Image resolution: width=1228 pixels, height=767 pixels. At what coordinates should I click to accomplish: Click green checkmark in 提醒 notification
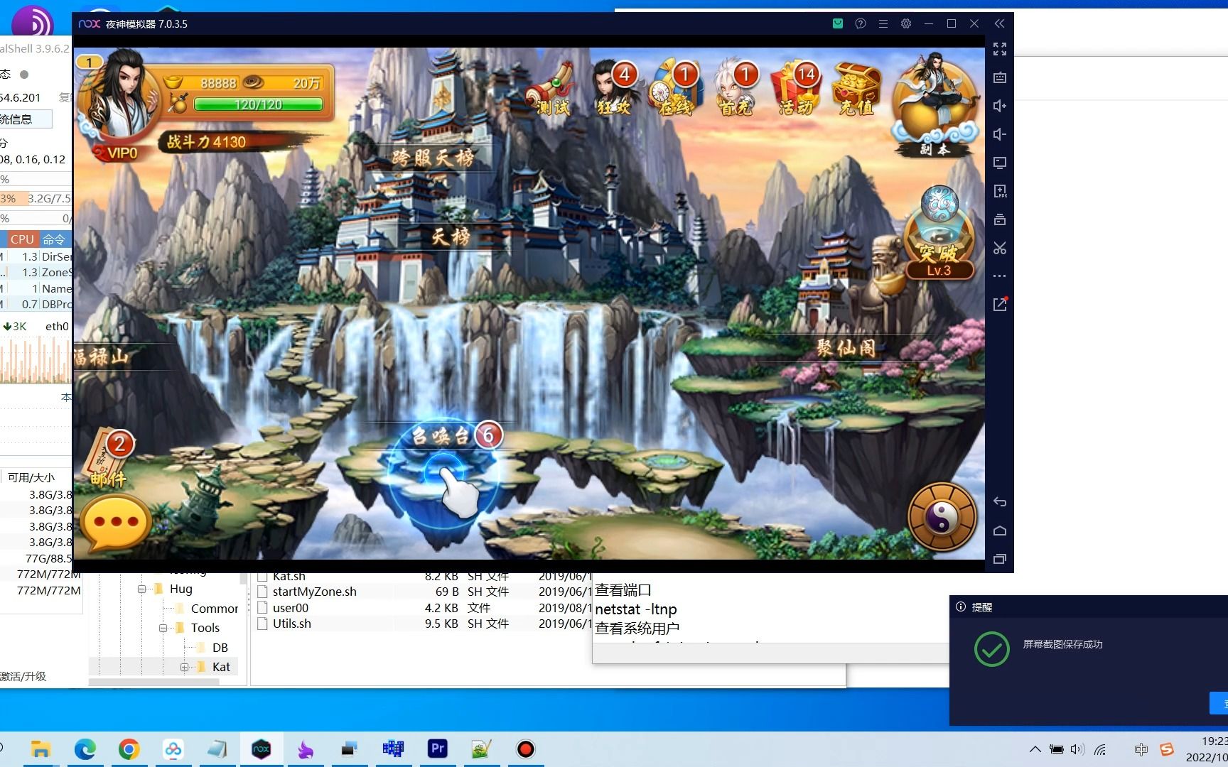pos(991,648)
